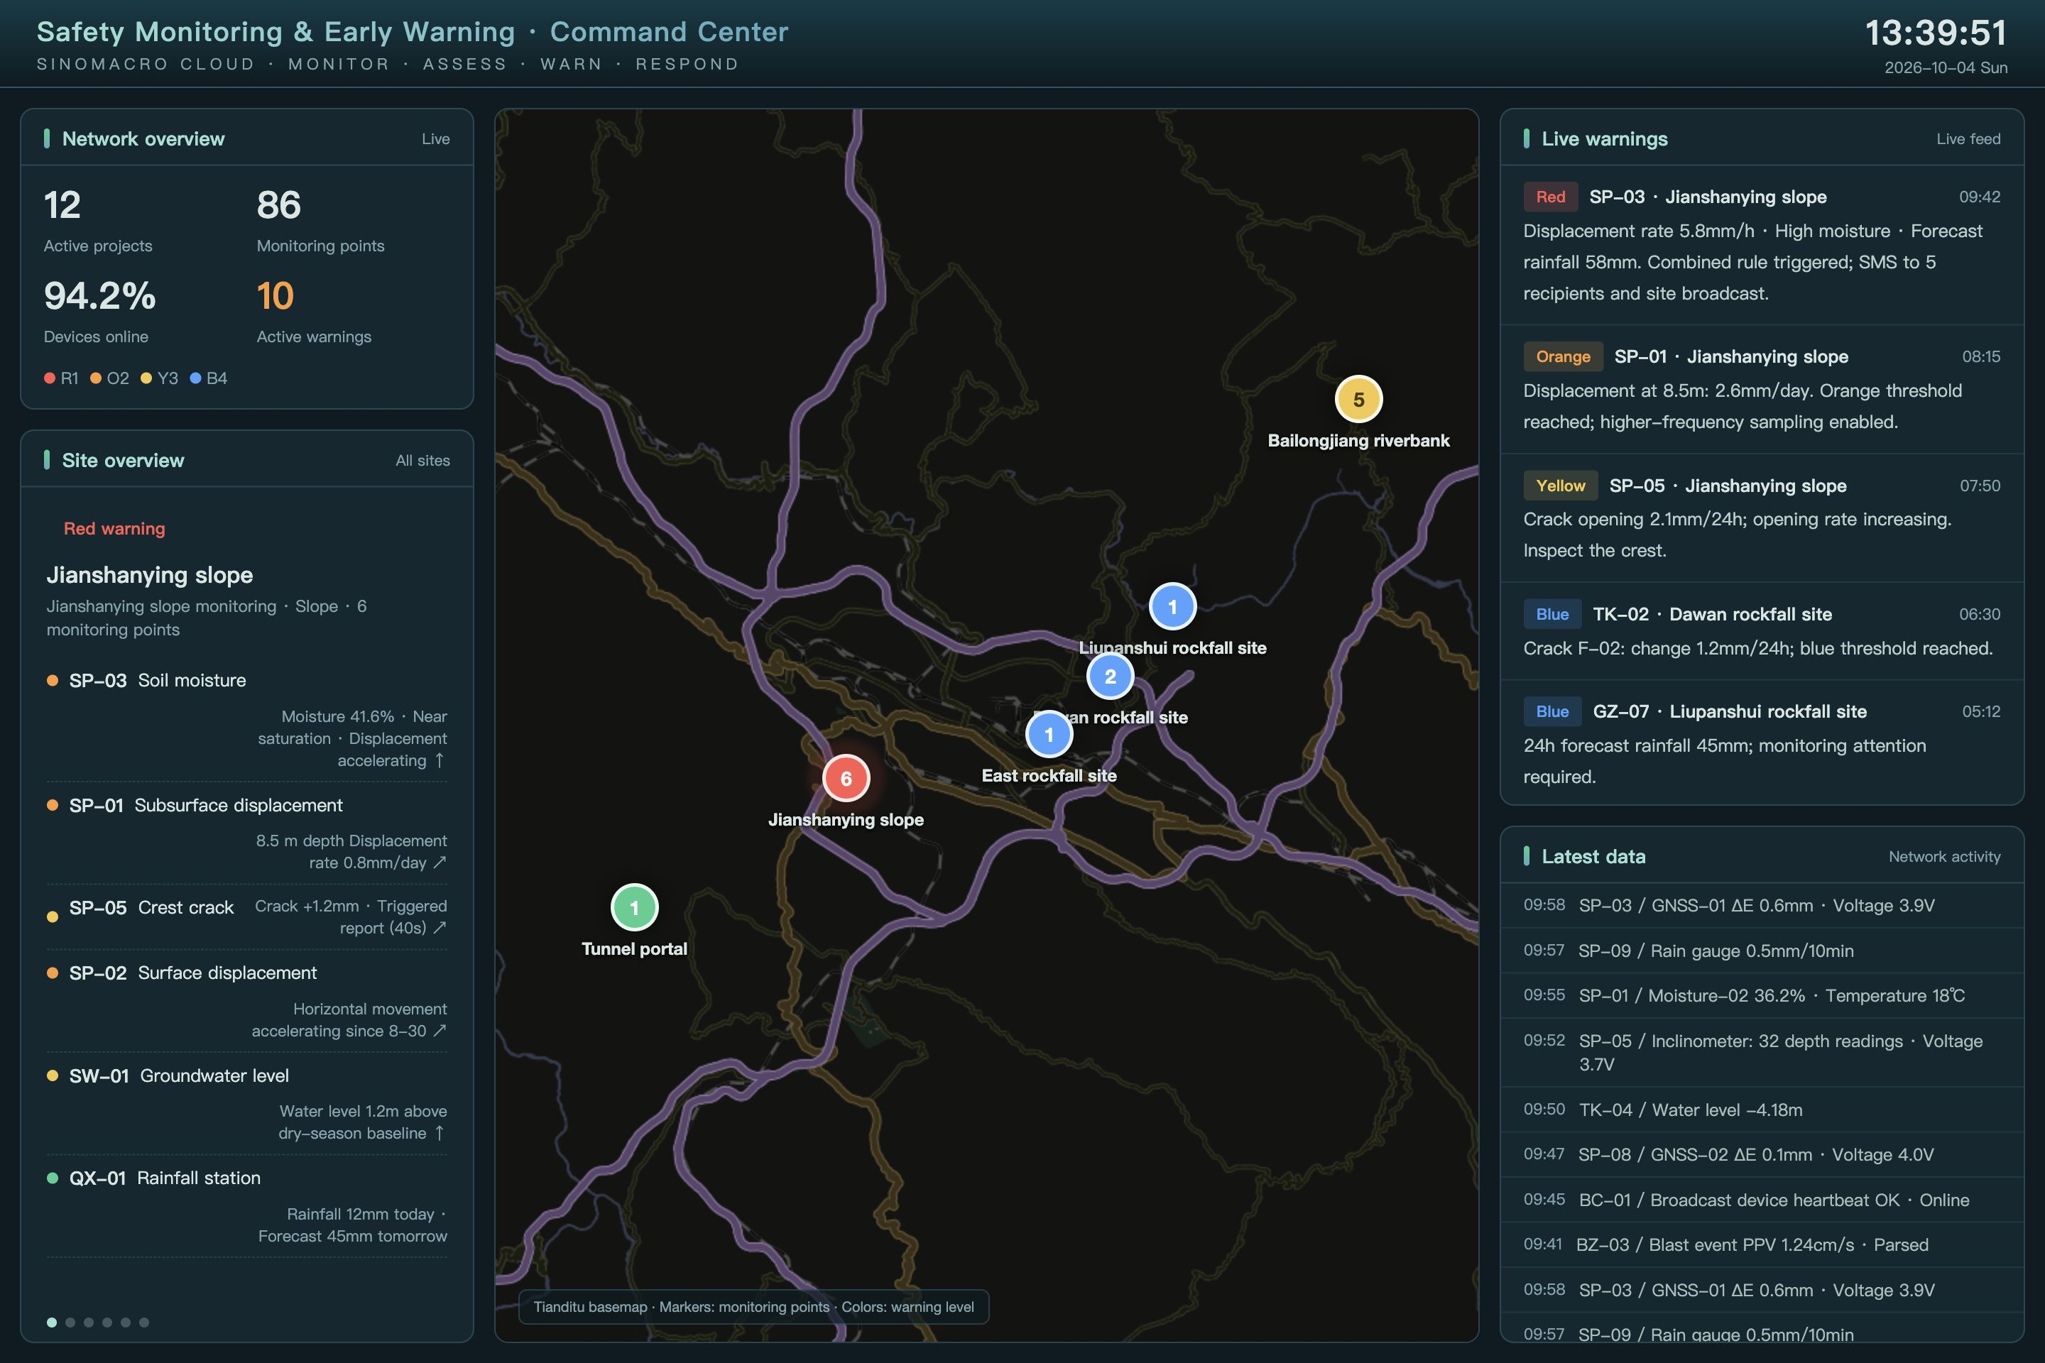Select SP-01 Subsurface displacement row

coord(247,833)
